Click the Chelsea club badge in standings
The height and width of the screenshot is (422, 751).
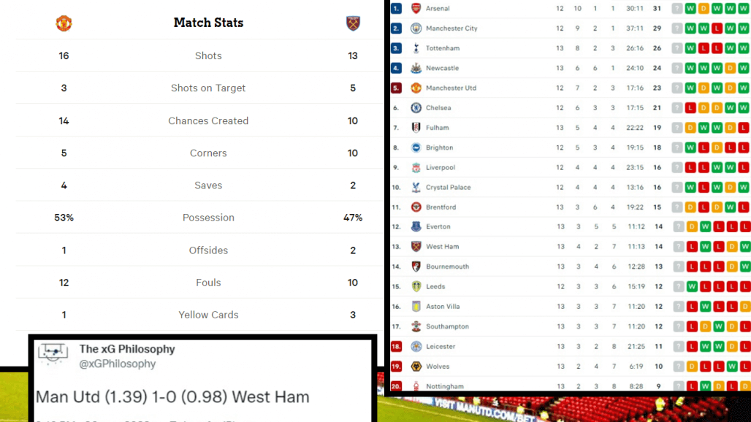(x=416, y=108)
